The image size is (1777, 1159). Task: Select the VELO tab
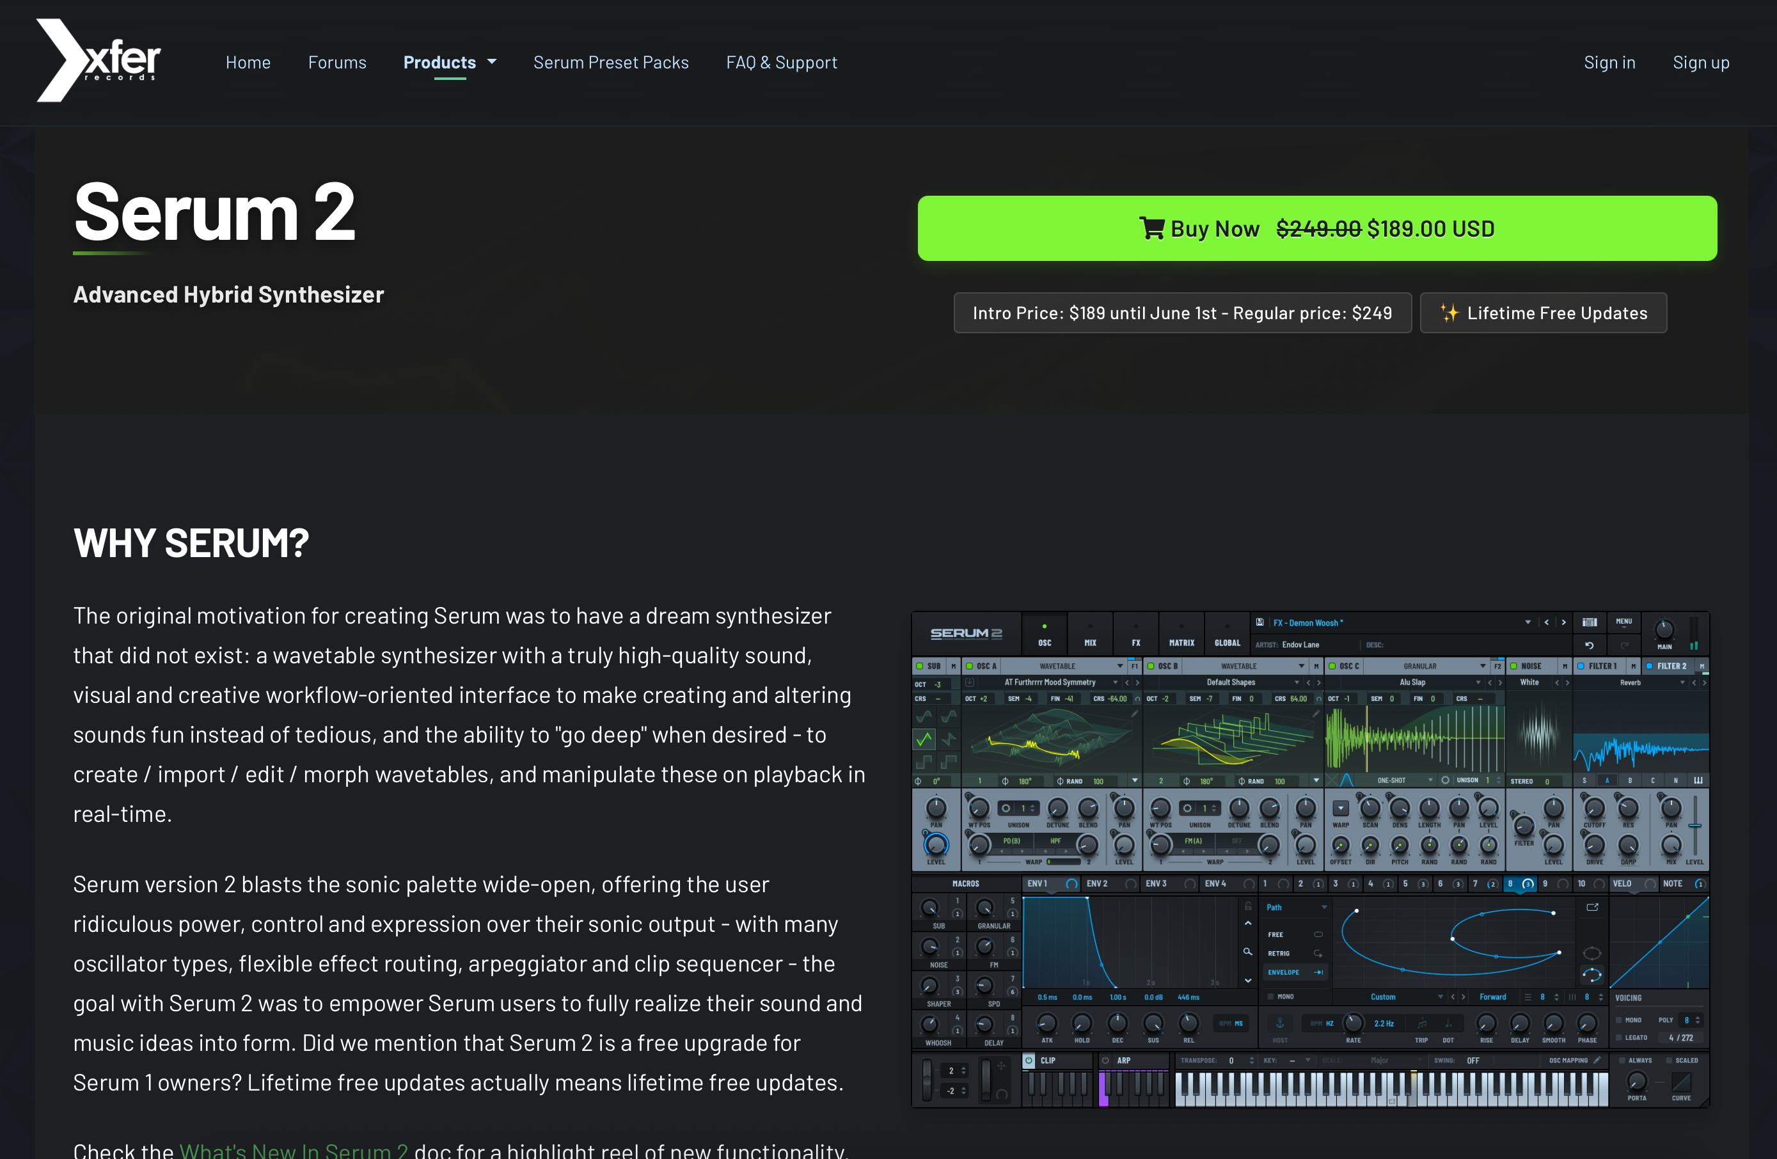click(x=1634, y=883)
